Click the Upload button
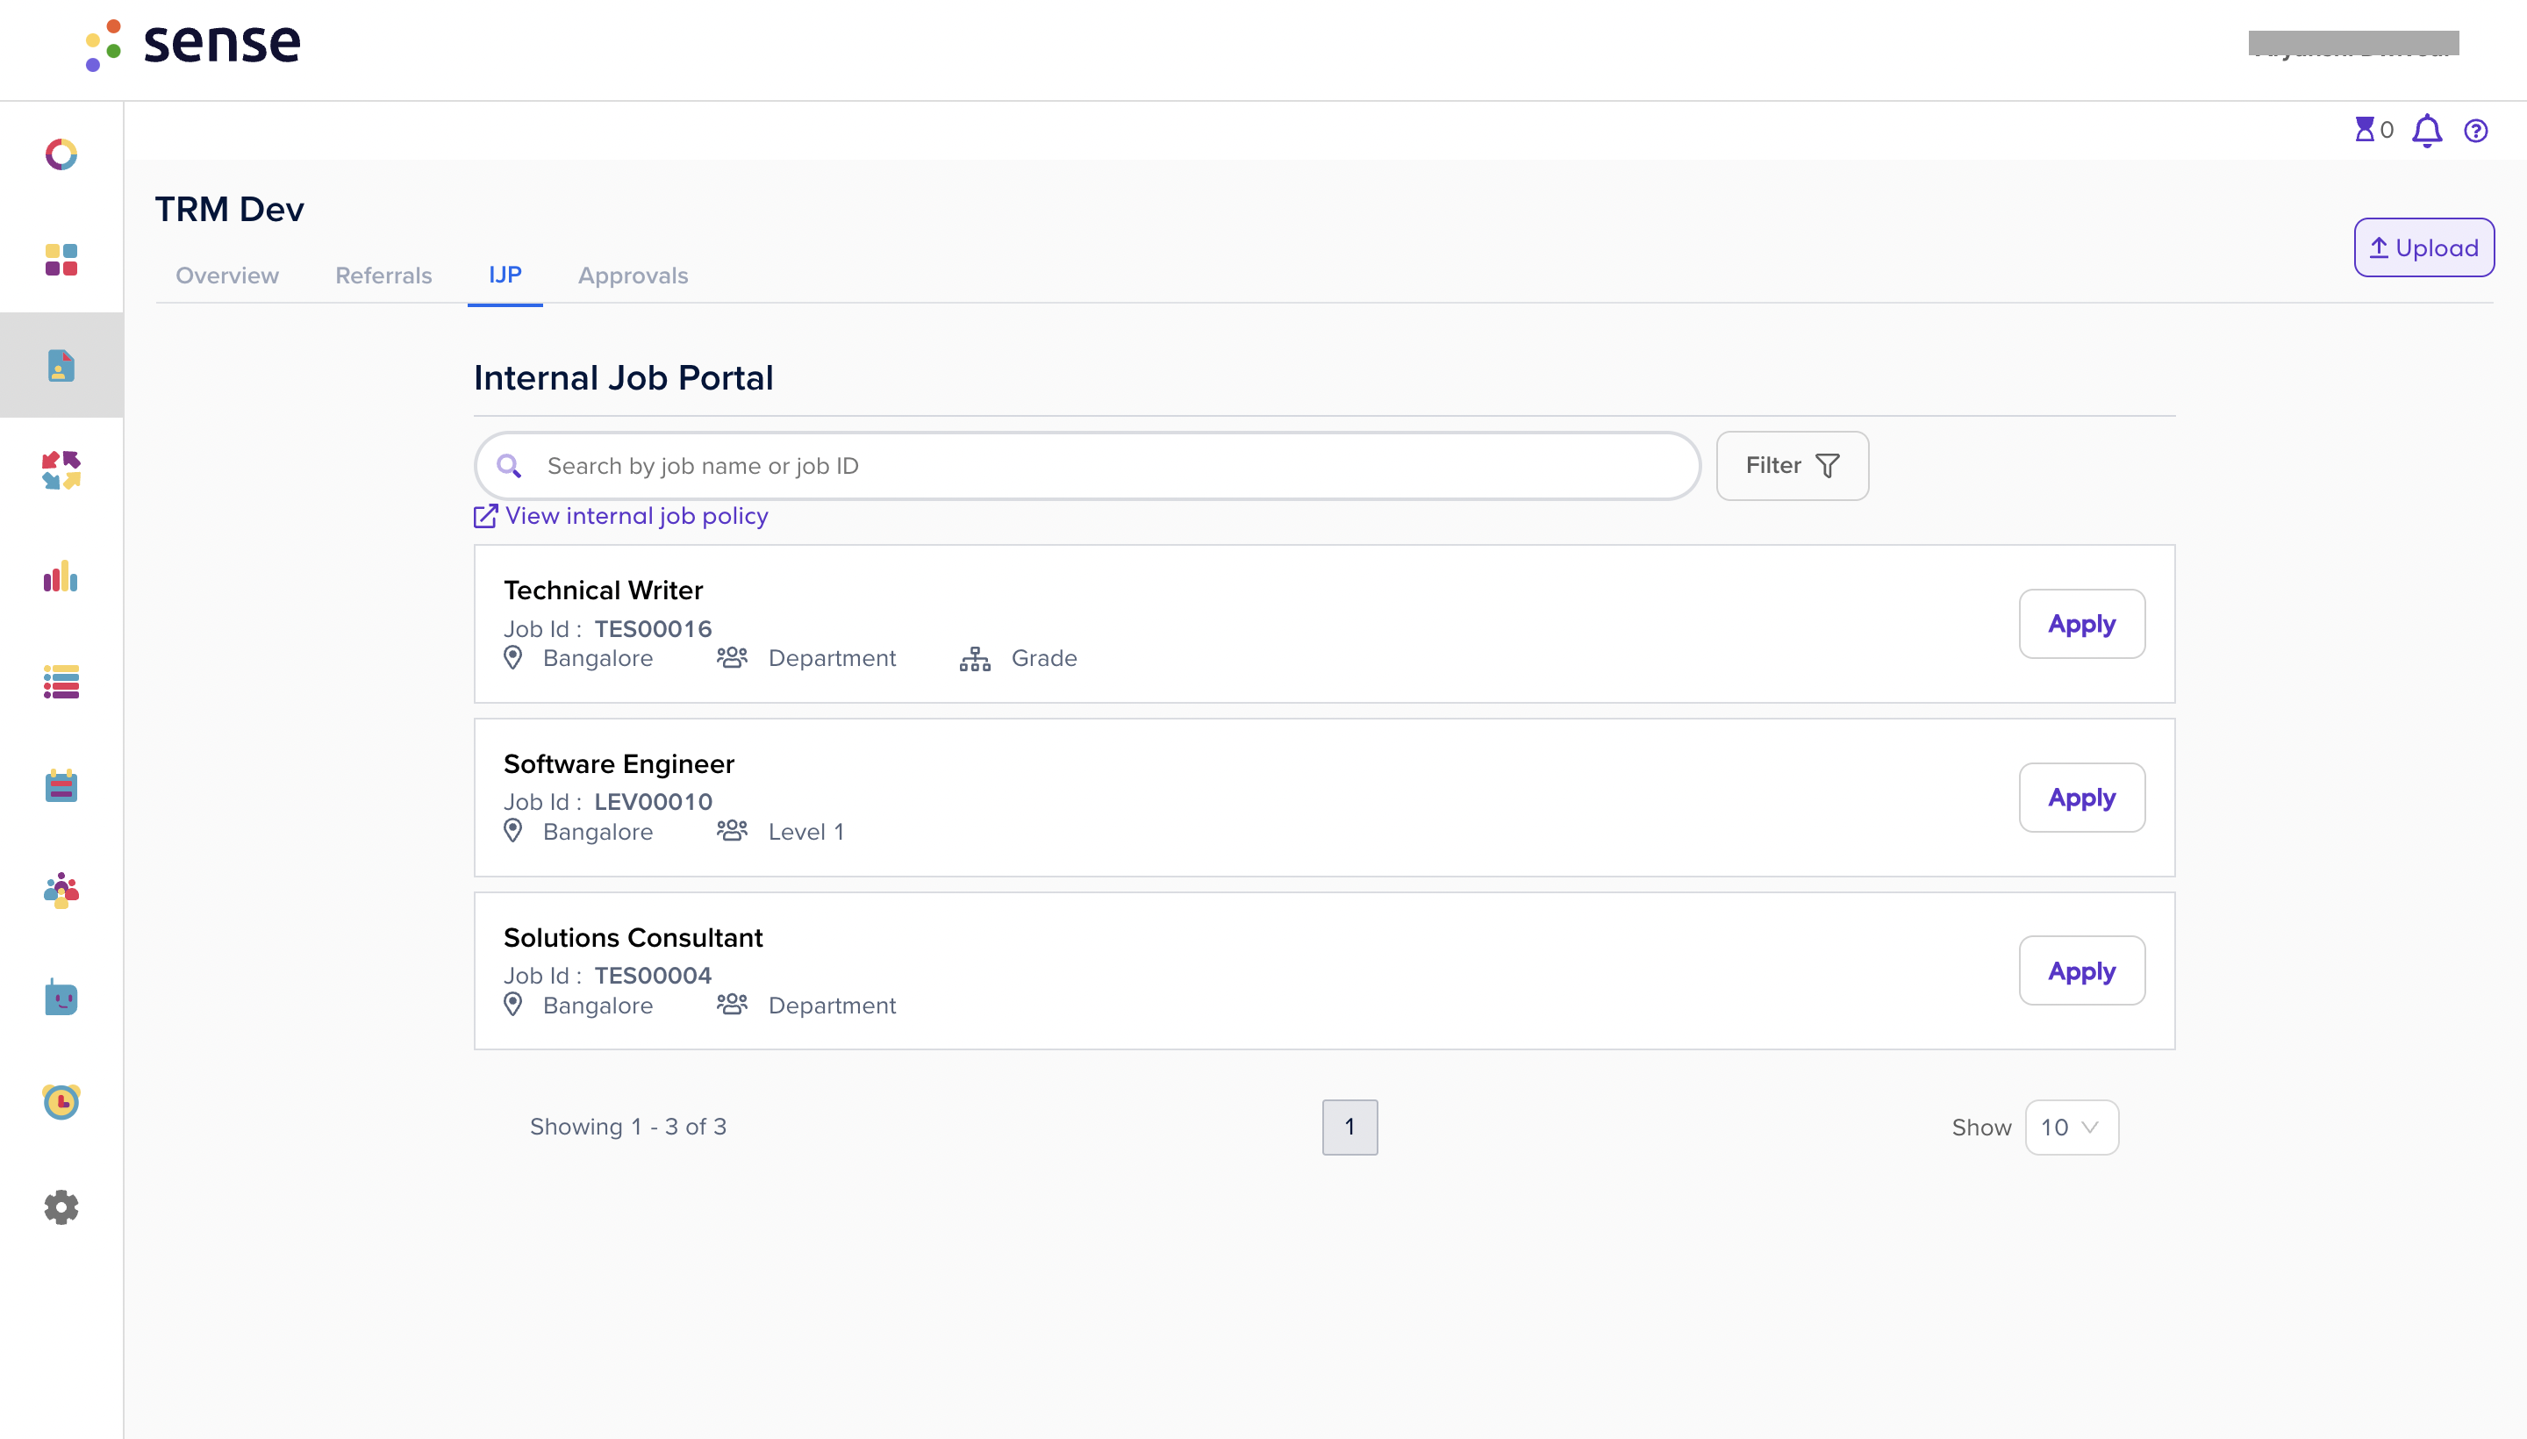 click(2423, 247)
